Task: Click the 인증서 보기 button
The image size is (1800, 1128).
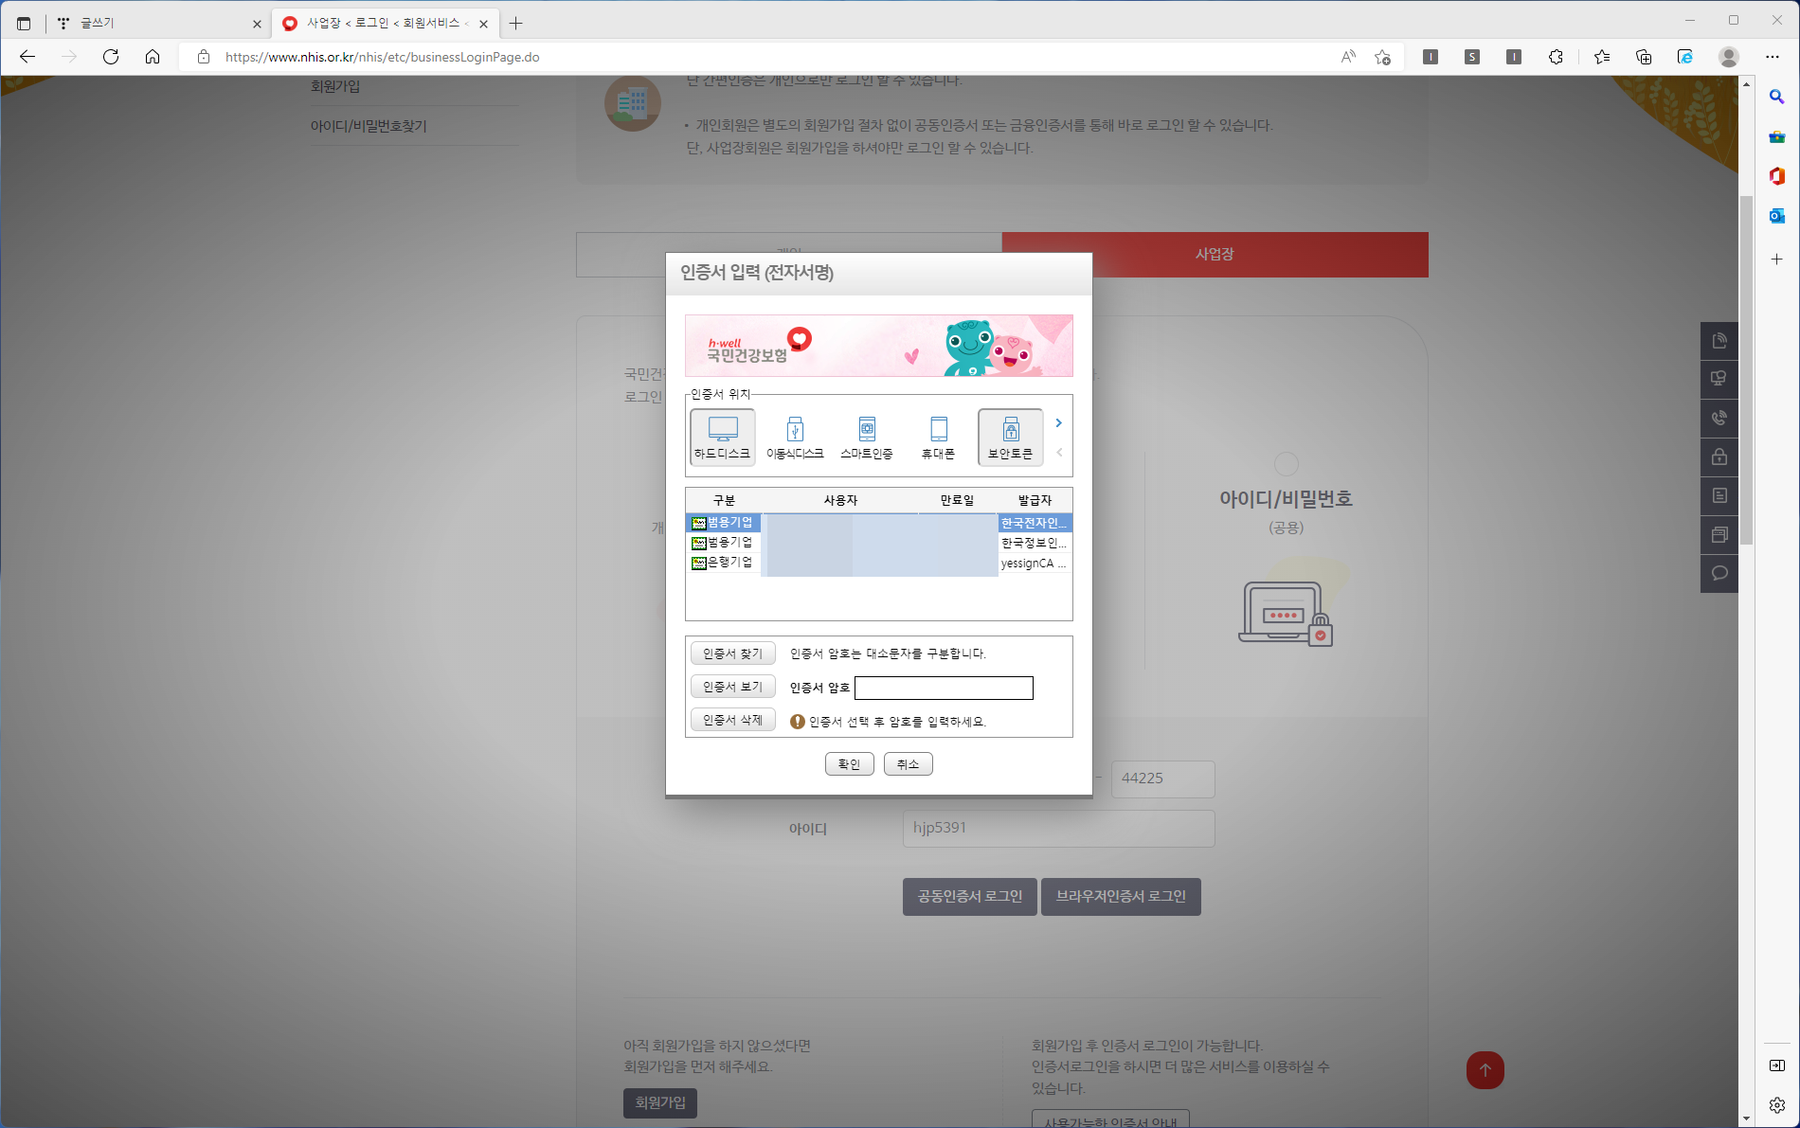Action: click(x=733, y=687)
